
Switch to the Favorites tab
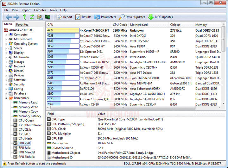[x=22, y=24]
